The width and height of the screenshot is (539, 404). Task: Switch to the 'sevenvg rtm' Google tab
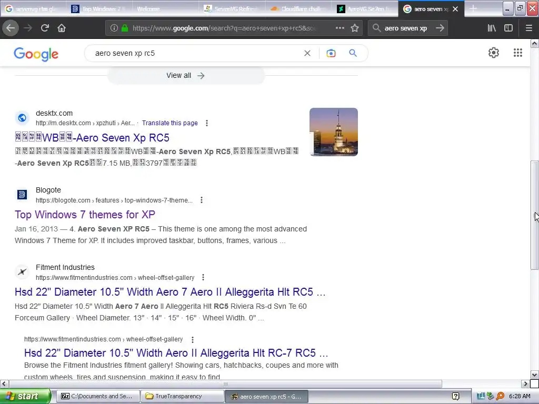(x=33, y=9)
